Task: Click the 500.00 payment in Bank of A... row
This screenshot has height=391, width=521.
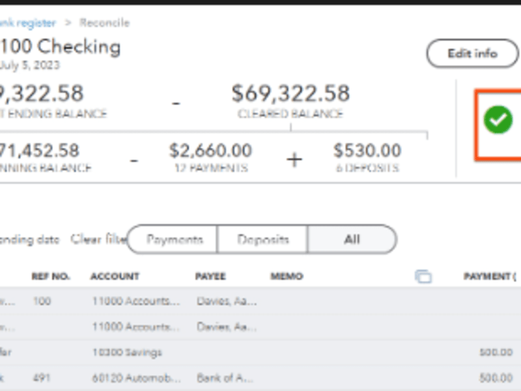Action: [496, 378]
